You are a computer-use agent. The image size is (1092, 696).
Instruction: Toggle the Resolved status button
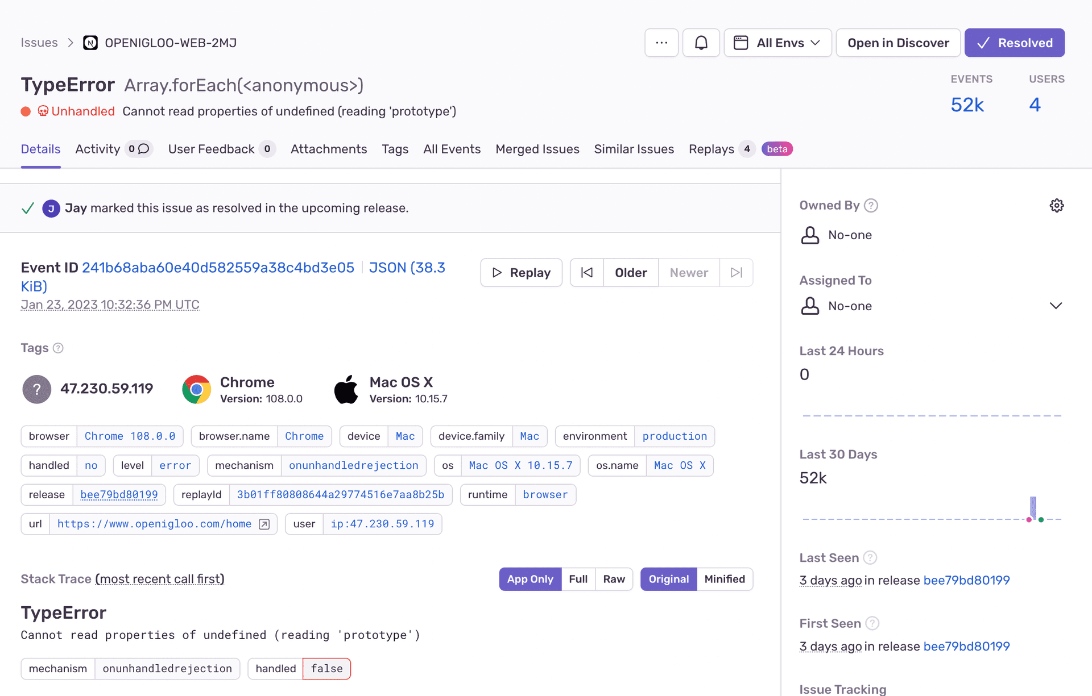pos(1015,43)
